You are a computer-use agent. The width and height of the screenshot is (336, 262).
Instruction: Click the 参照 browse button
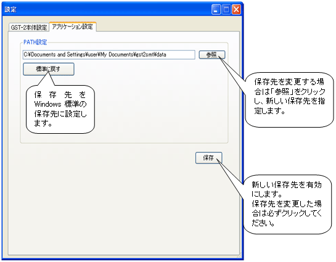(x=211, y=55)
